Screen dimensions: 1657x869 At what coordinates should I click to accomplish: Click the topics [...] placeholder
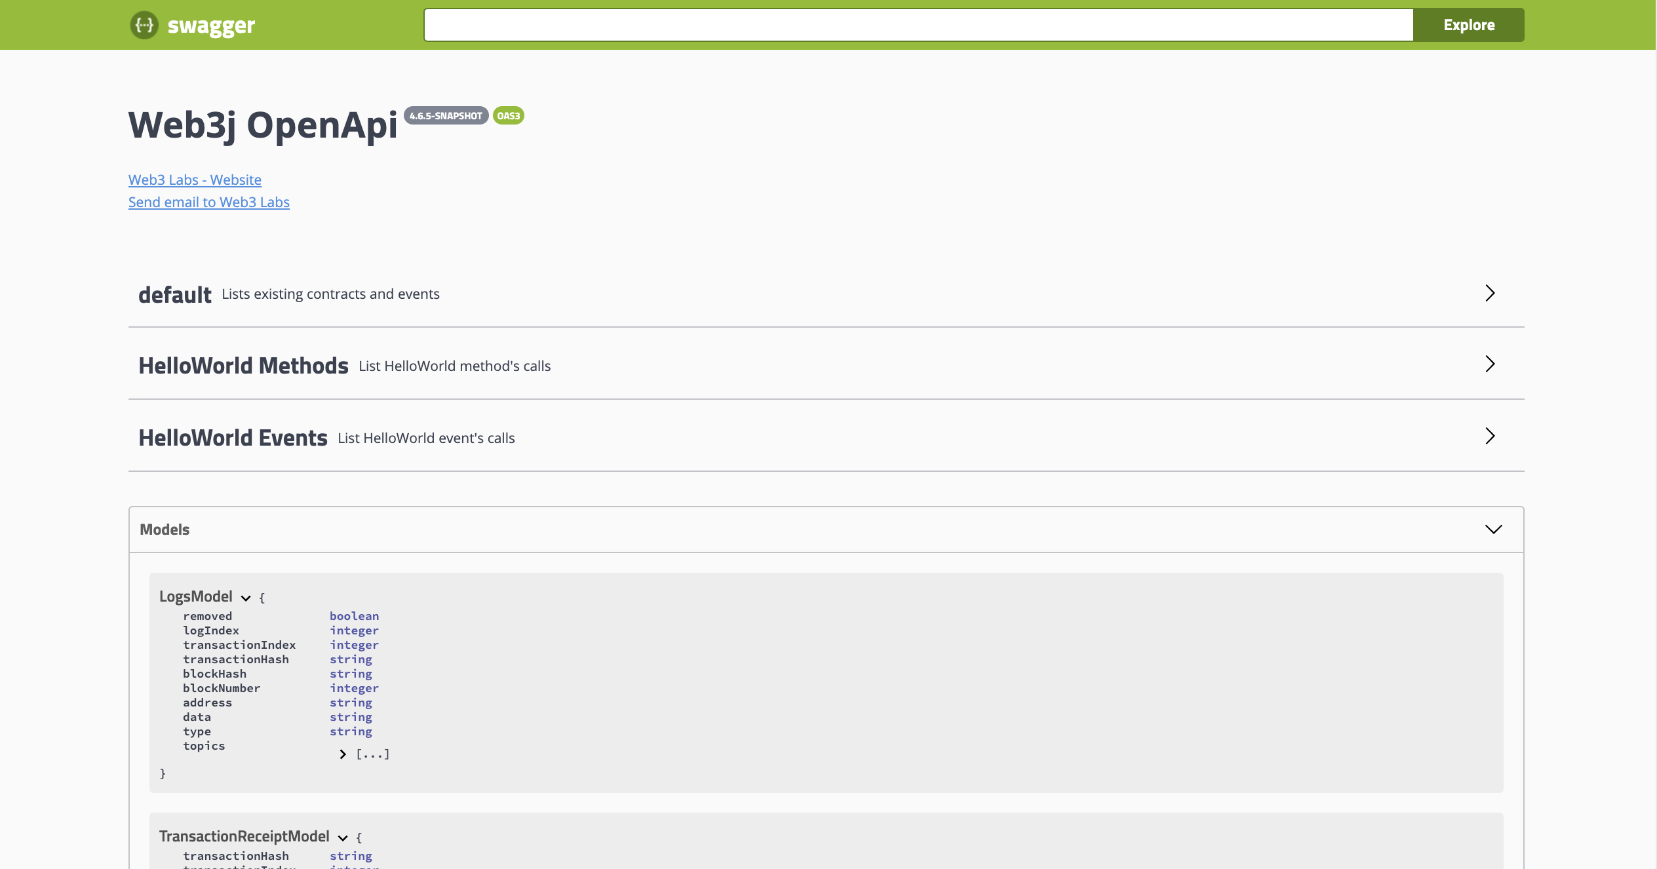coord(373,754)
